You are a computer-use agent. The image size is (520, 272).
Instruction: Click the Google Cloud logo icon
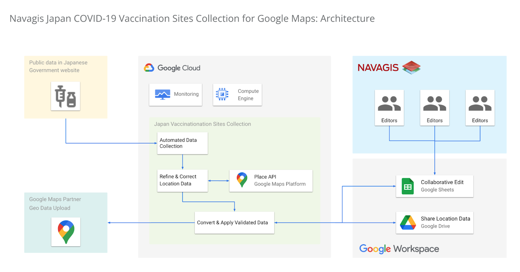pyautogui.click(x=149, y=68)
